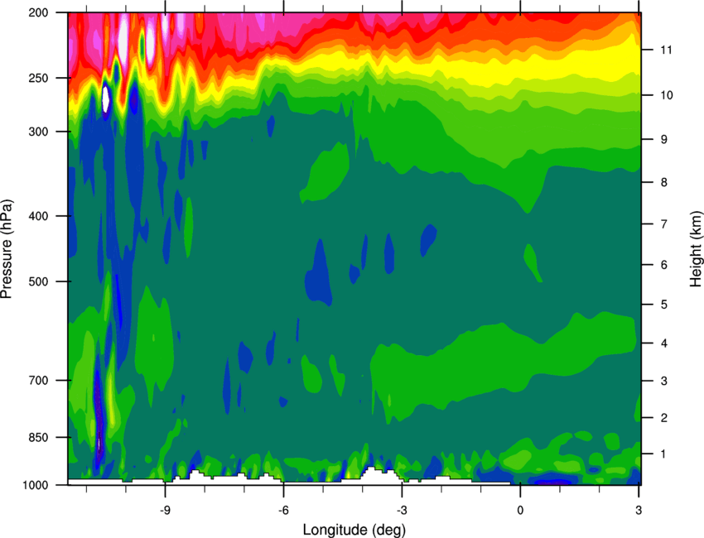Pick the 5 km height label
Screen dimensions: 704x538
click(664, 305)
